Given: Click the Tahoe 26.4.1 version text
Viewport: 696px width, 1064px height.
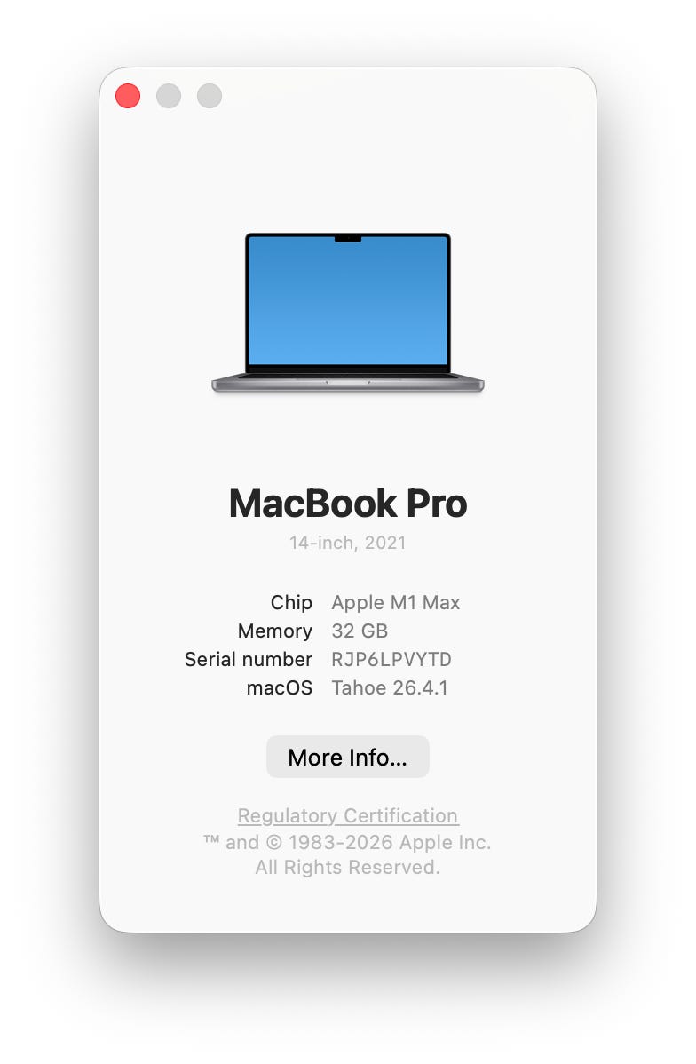Looking at the screenshot, I should point(390,688).
